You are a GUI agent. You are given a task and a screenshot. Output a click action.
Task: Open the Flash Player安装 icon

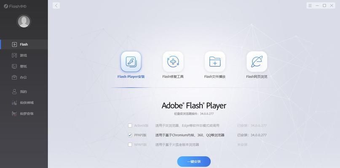131,62
